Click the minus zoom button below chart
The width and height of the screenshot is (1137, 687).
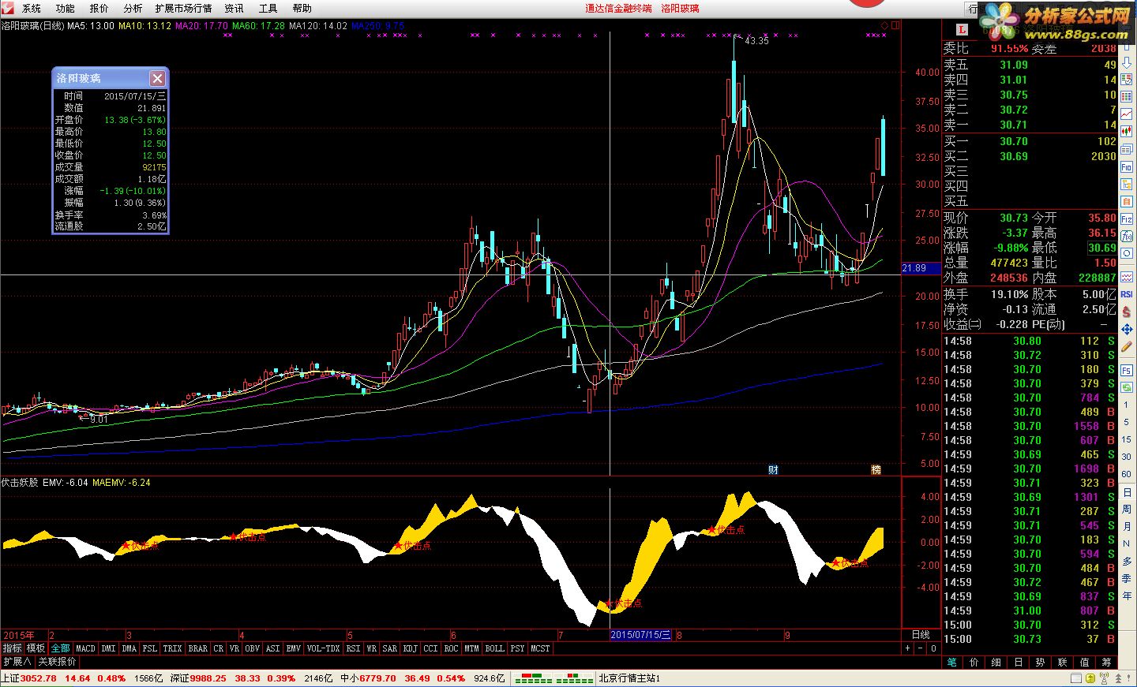920,648
